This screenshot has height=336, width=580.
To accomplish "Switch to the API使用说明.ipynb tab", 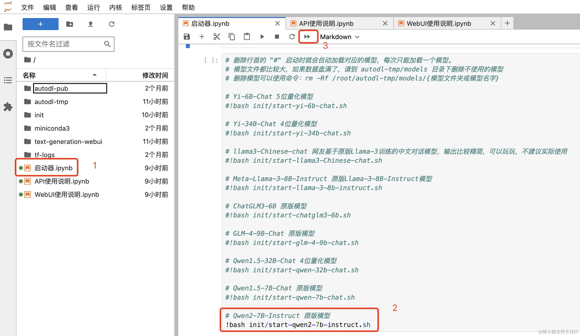I will click(326, 24).
